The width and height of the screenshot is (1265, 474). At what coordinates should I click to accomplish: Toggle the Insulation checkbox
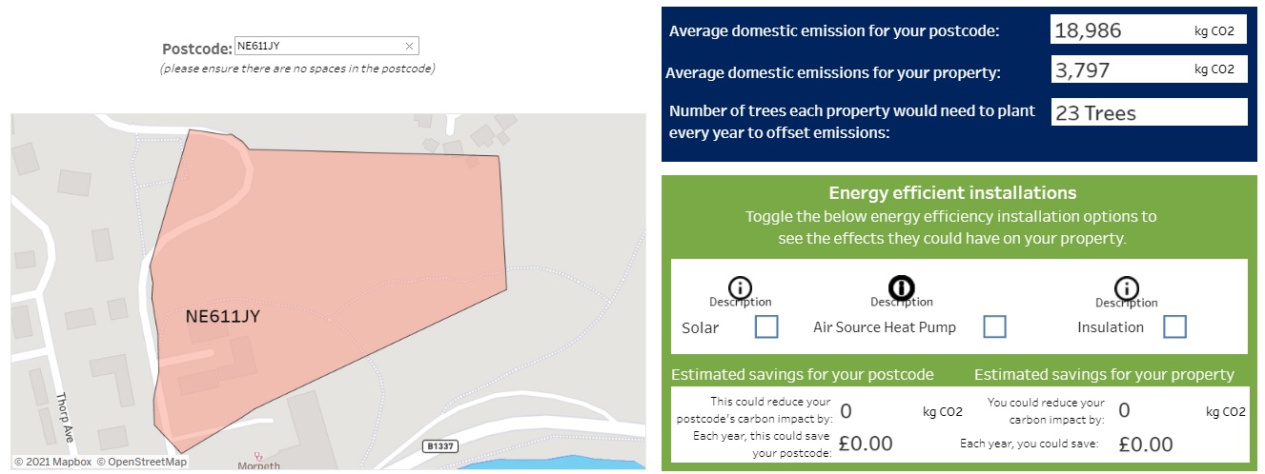tap(1175, 326)
